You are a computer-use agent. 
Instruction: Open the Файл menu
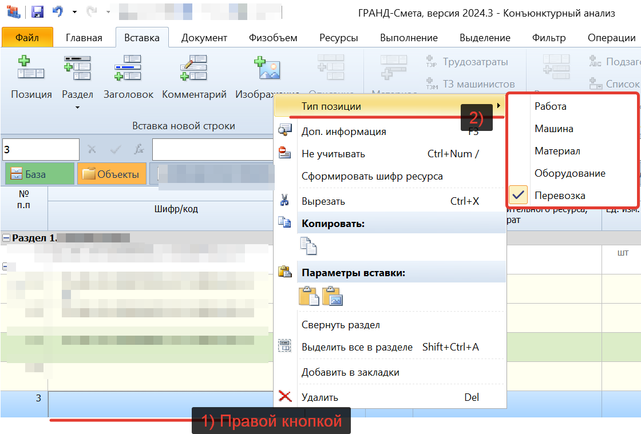[x=27, y=38]
